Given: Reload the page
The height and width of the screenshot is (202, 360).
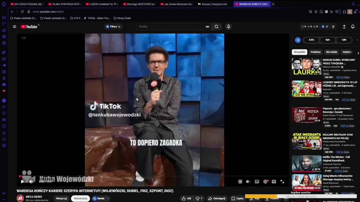Looking at the screenshot, I should 22,12.
